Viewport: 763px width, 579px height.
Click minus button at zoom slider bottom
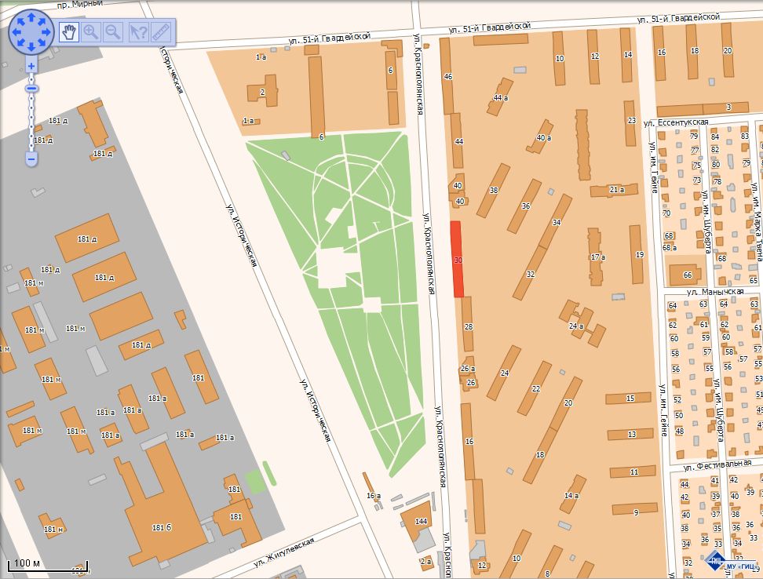31,159
